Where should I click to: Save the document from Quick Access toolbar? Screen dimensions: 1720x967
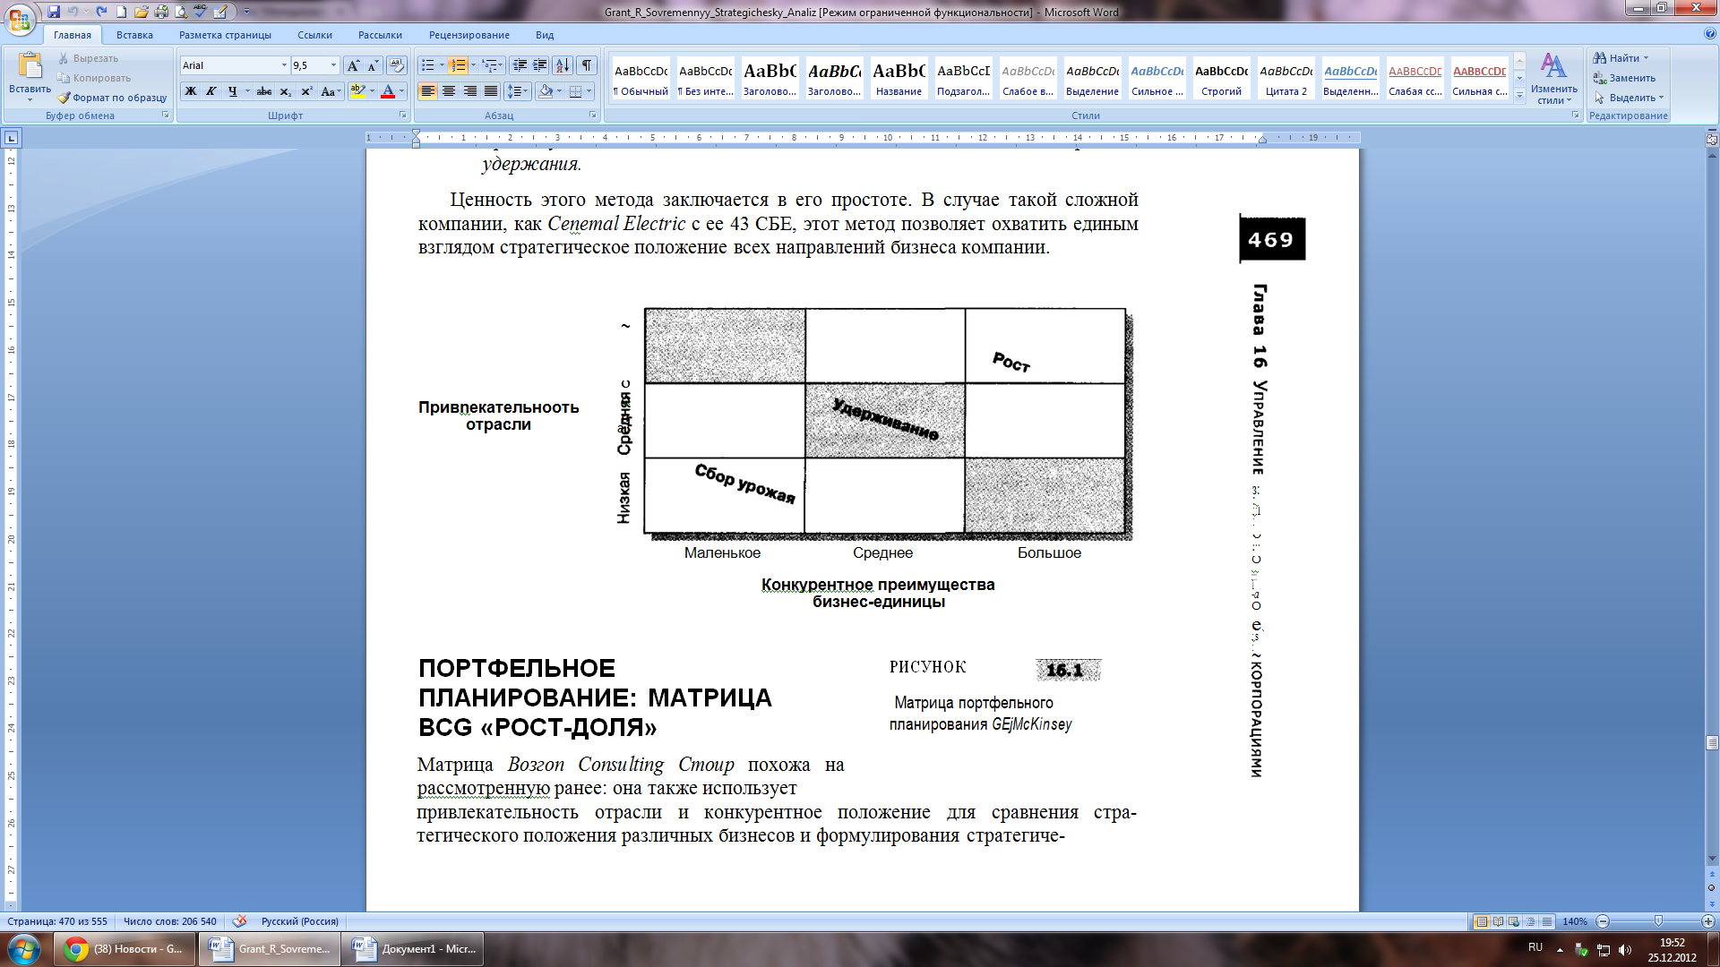pos(54,12)
